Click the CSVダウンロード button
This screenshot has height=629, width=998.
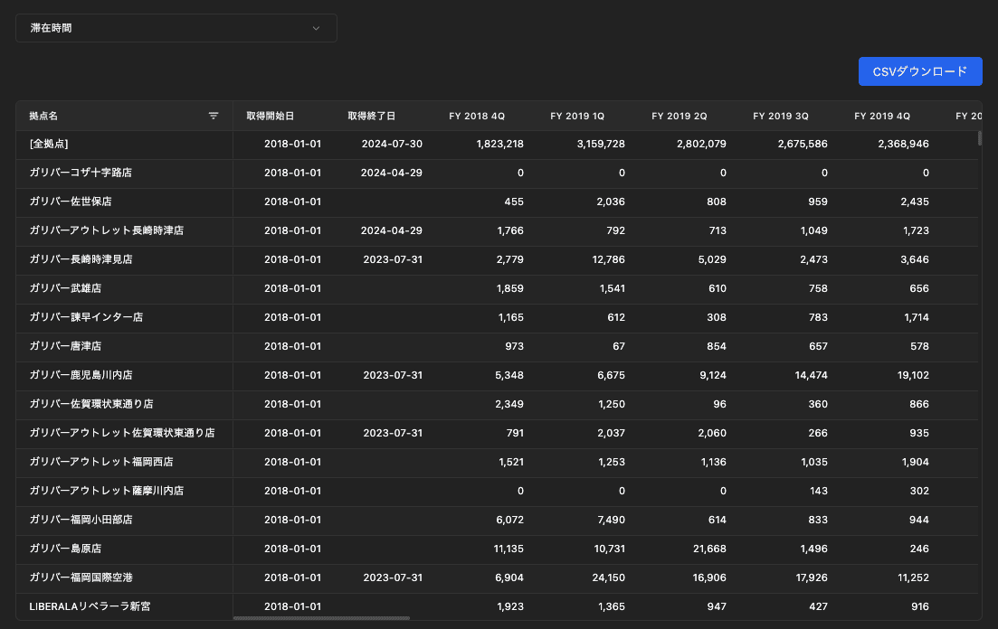pos(920,71)
